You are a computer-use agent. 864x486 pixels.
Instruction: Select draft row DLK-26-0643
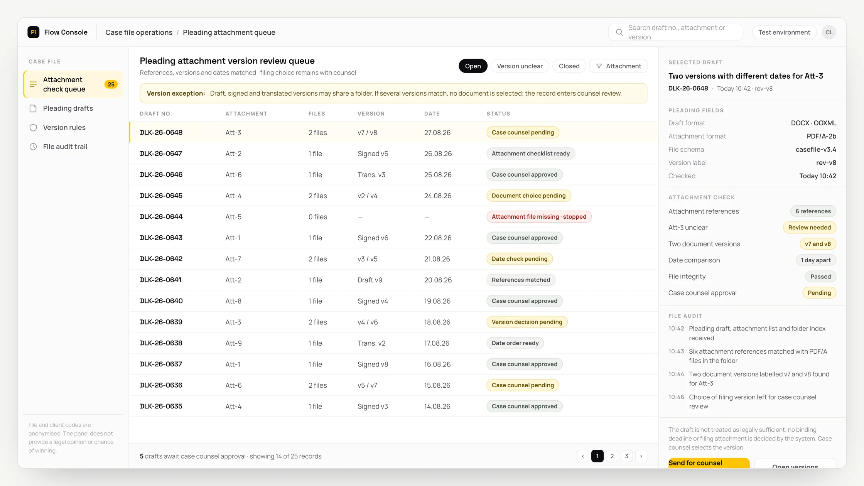[393, 238]
